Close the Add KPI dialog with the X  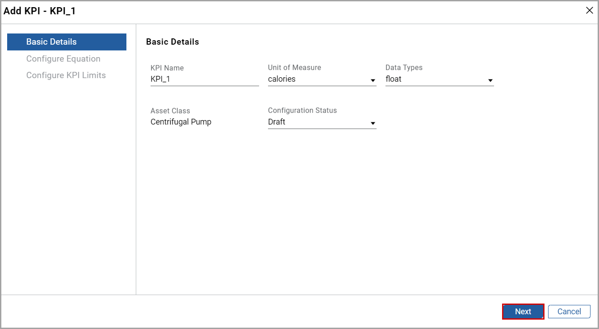pos(589,10)
